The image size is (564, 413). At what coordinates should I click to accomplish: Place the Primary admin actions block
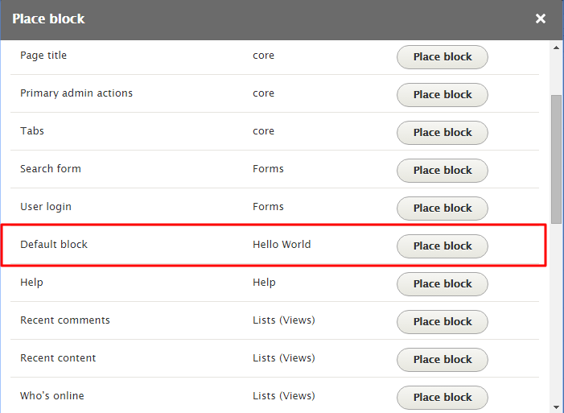pos(443,95)
